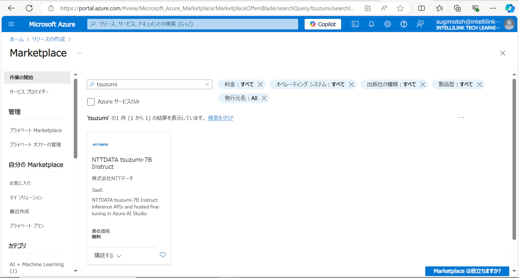Open portal settings gear
The width and height of the screenshot is (519, 278).
[x=387, y=24]
